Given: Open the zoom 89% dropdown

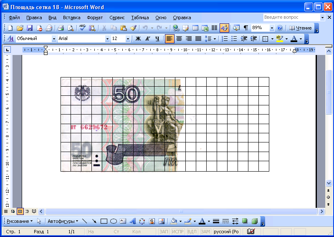Looking at the screenshot, I should 272,28.
